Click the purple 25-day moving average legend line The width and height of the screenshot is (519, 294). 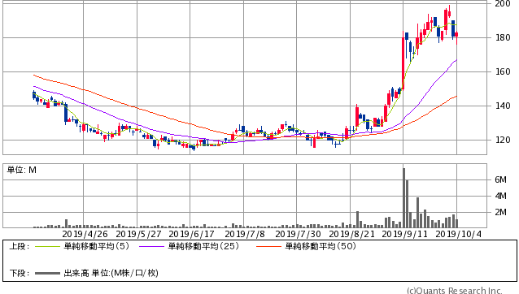coord(151,246)
